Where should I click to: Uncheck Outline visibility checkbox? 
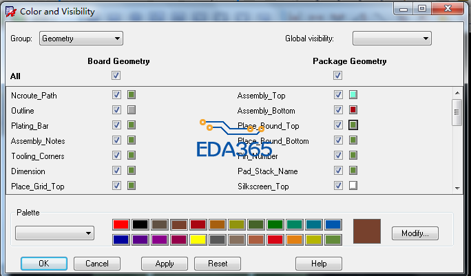coord(116,110)
